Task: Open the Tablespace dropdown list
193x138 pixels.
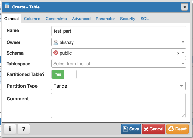Action: click(x=183, y=64)
